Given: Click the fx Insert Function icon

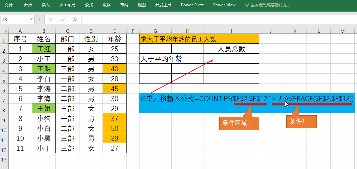Looking at the screenshot, I should point(75,20).
